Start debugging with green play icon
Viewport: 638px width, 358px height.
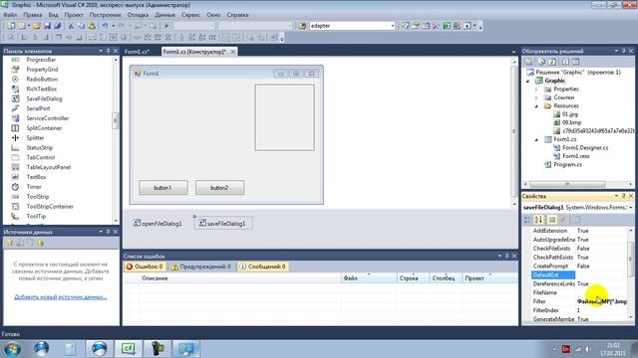[x=166, y=26]
